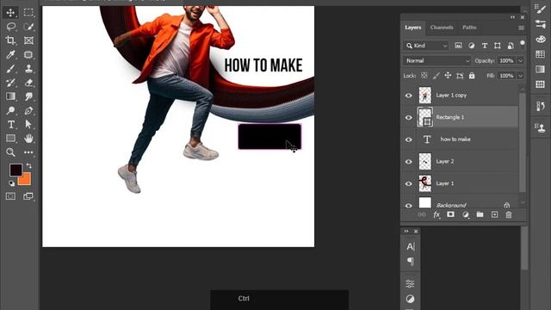Add a layer mask
Viewport: 551px width, 310px height.
[x=450, y=214]
